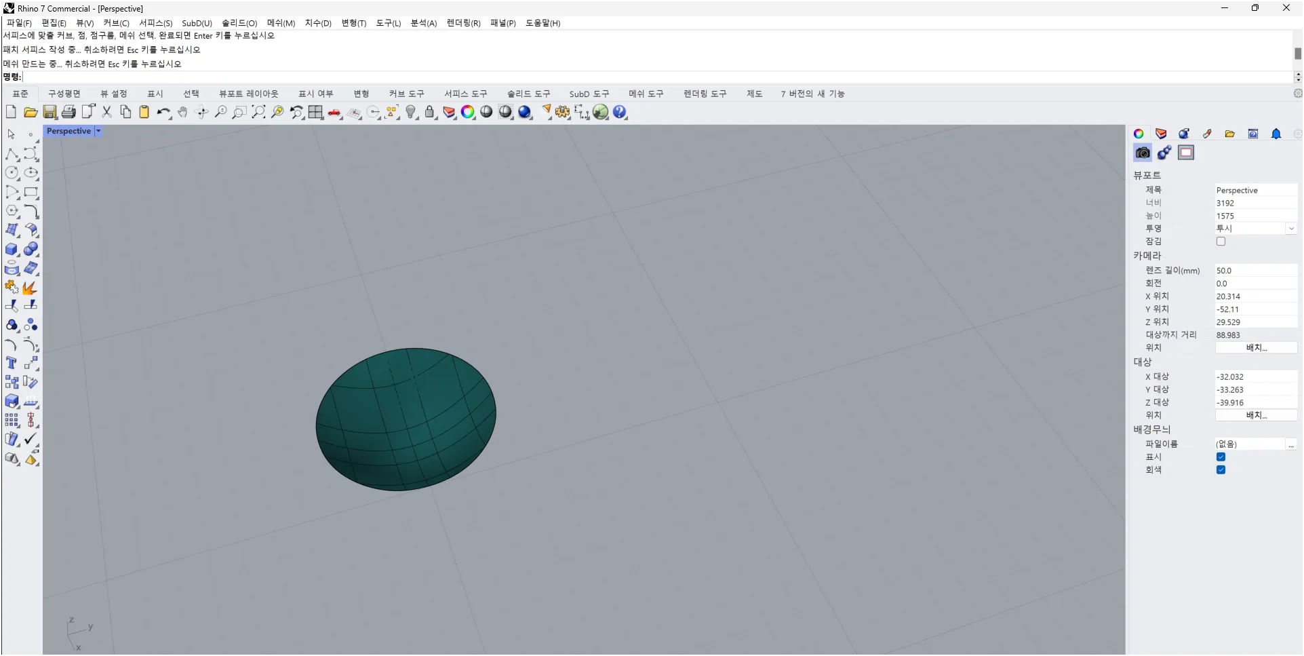The height and width of the screenshot is (656, 1304).
Task: Click the four viewports layout icon
Action: [315, 112]
